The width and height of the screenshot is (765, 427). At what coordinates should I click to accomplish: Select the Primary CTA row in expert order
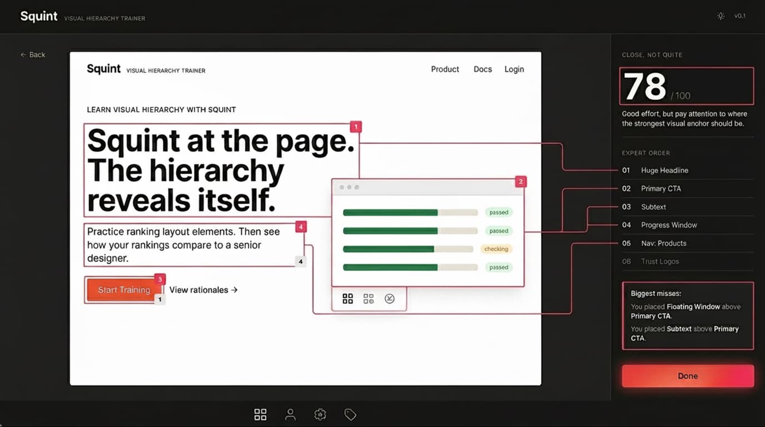[688, 188]
